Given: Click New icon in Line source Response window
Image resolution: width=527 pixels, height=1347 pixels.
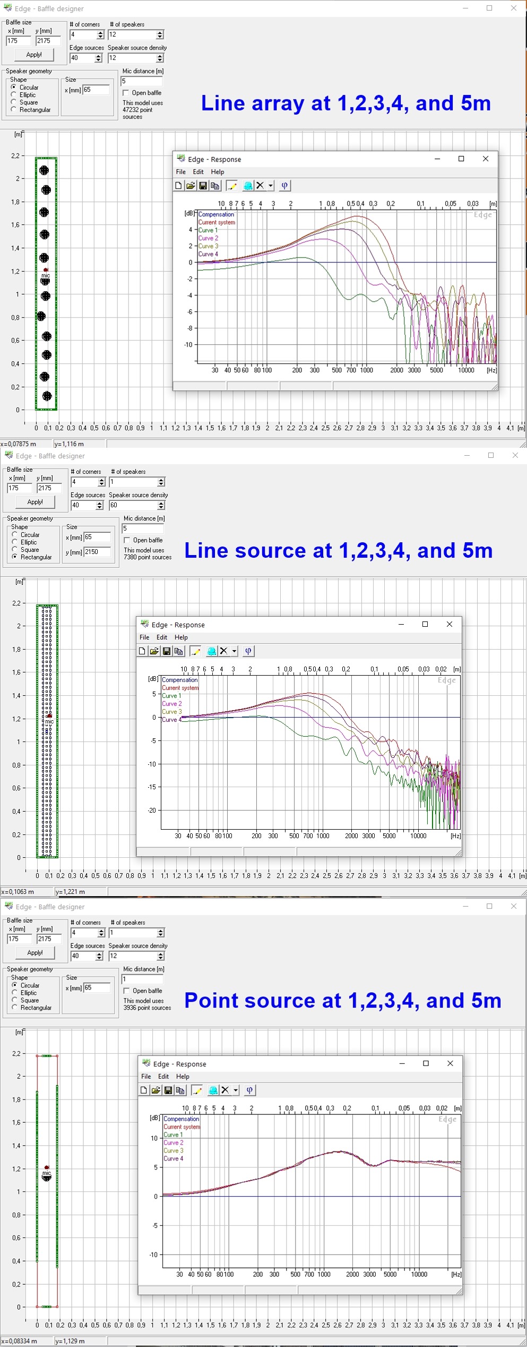Looking at the screenshot, I should tap(142, 651).
